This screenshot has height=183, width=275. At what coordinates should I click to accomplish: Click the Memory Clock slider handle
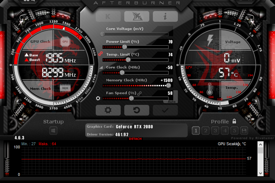168,86
